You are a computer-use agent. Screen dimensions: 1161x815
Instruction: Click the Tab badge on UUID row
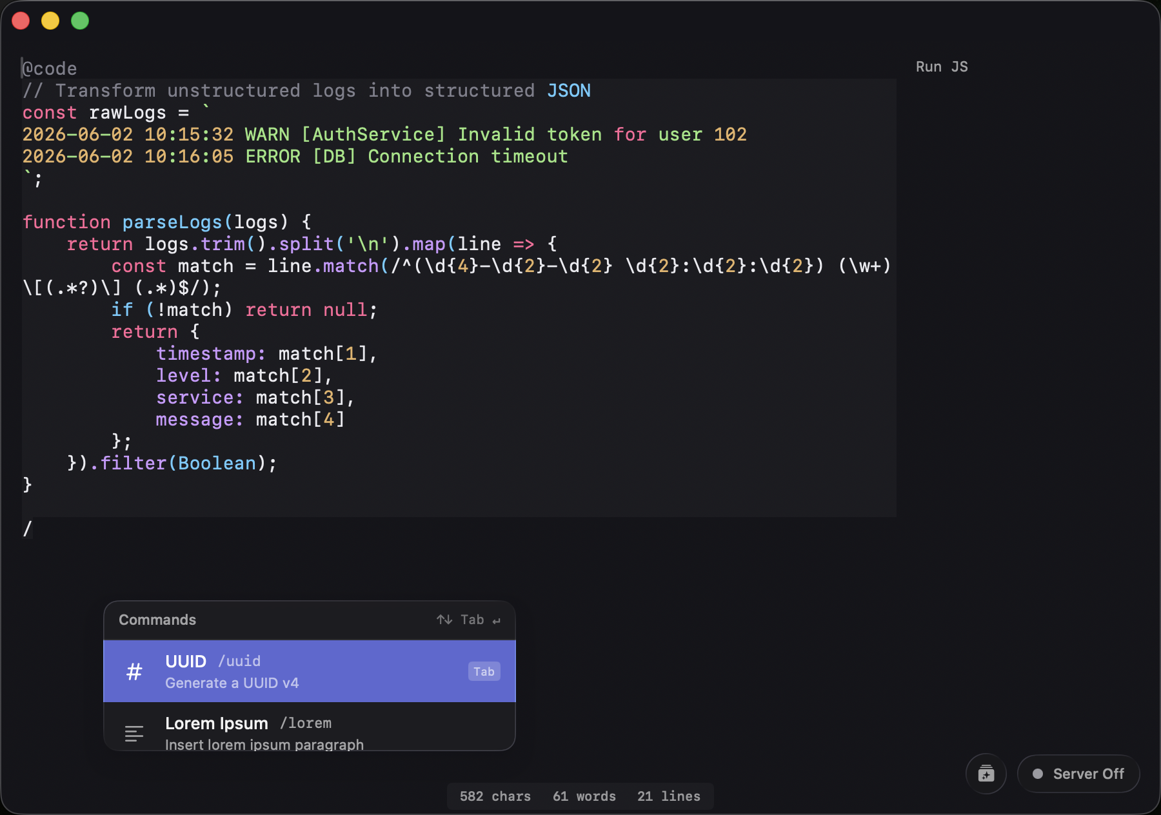(484, 672)
